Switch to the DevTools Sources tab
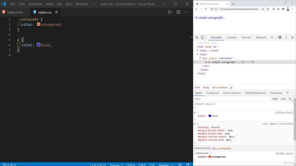 point(246,37)
